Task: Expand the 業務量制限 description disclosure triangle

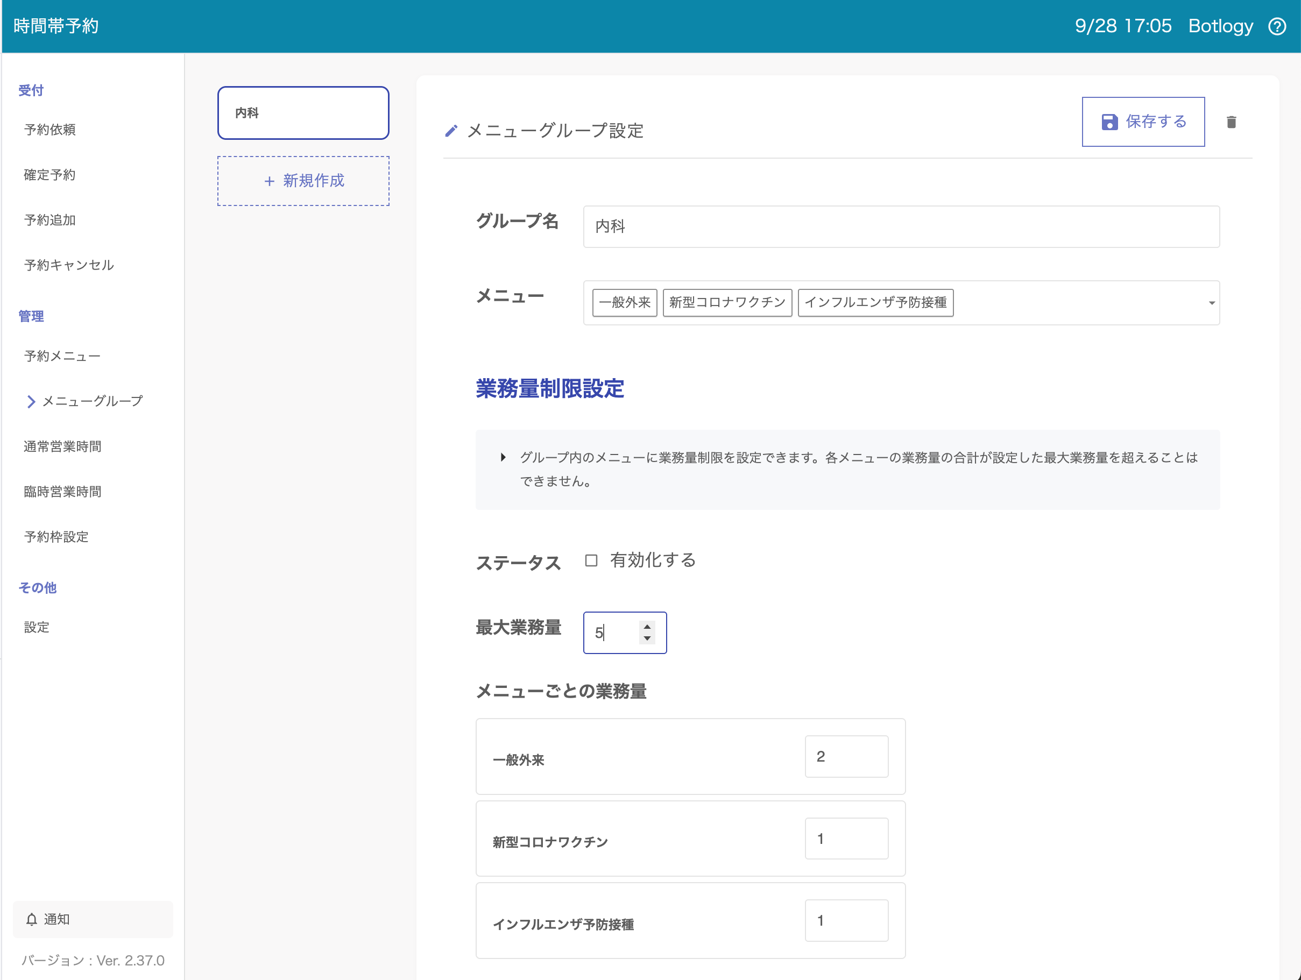Action: click(503, 457)
